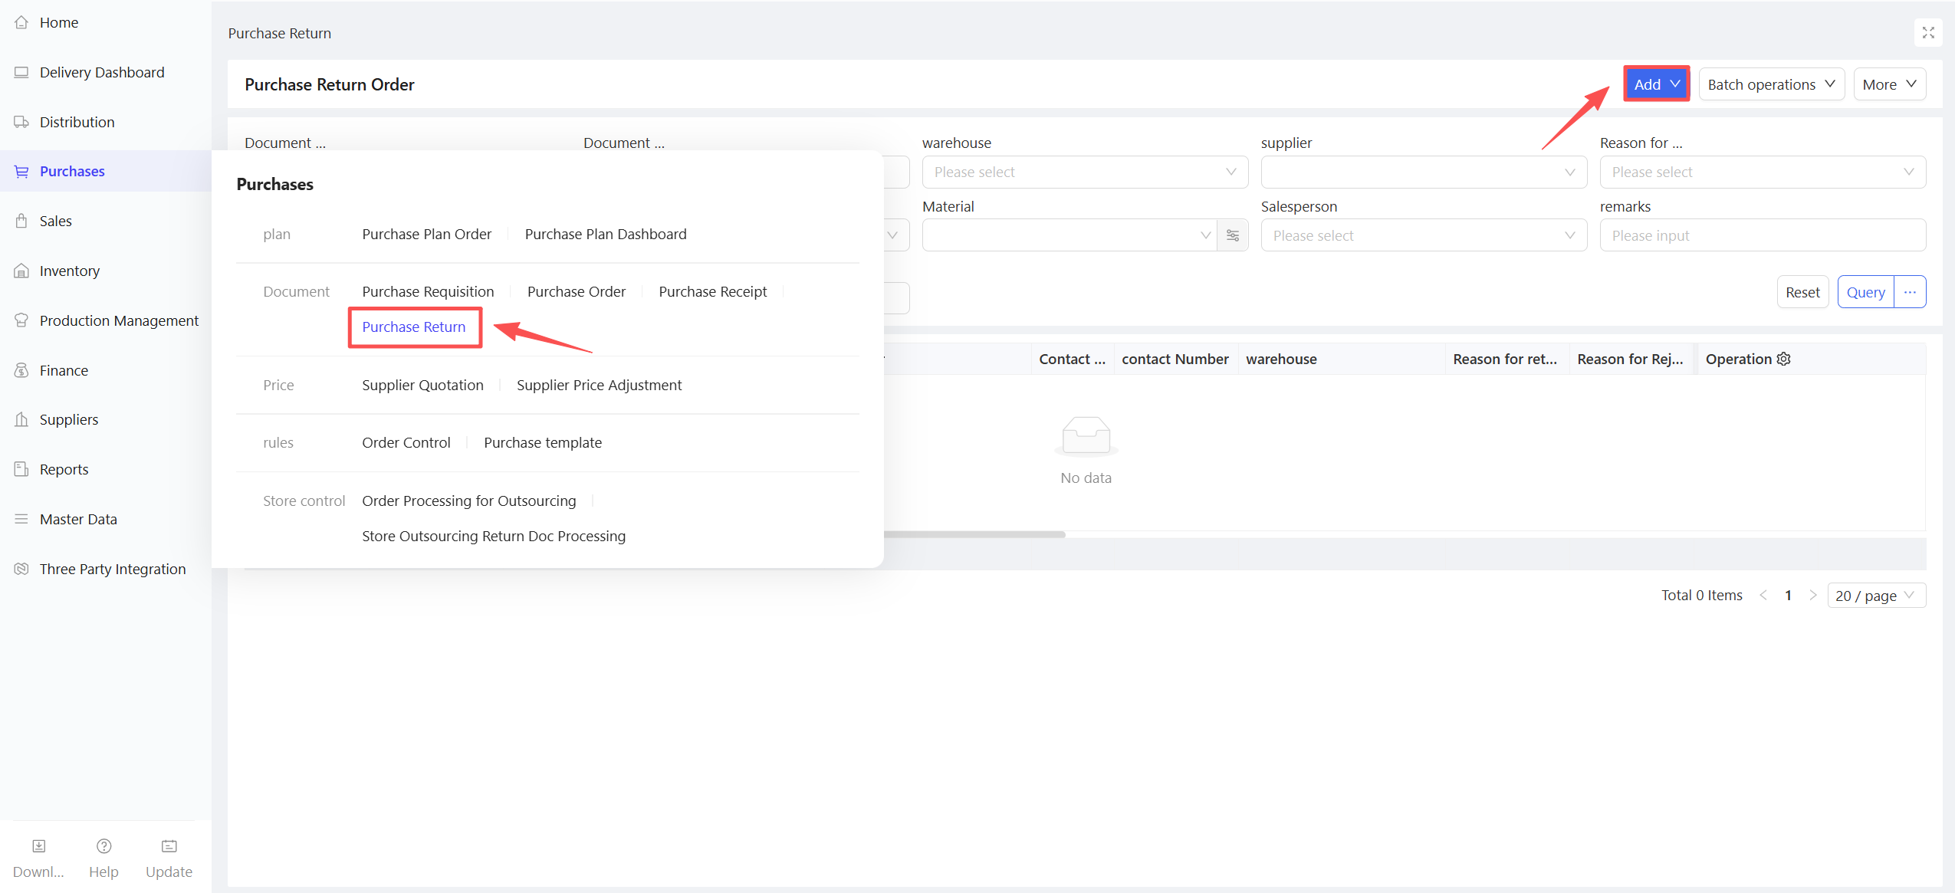The width and height of the screenshot is (1955, 893).
Task: Open the Batch operations dropdown
Action: pyautogui.click(x=1770, y=84)
